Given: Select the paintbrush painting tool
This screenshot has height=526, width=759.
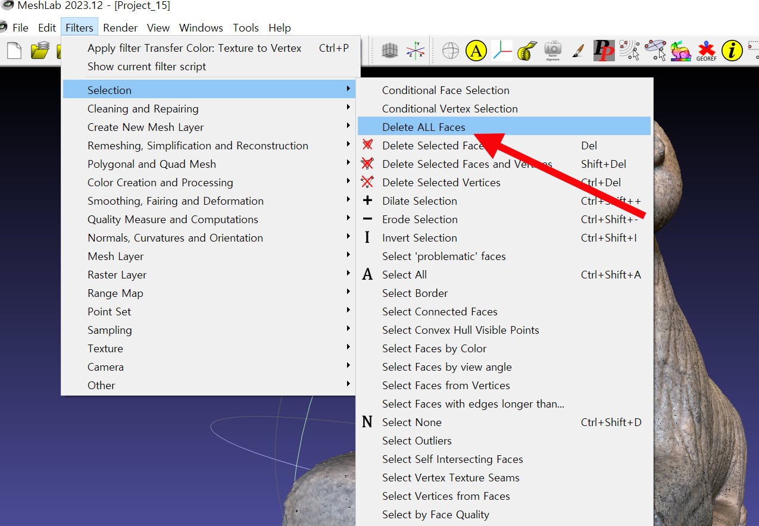Looking at the screenshot, I should (578, 51).
